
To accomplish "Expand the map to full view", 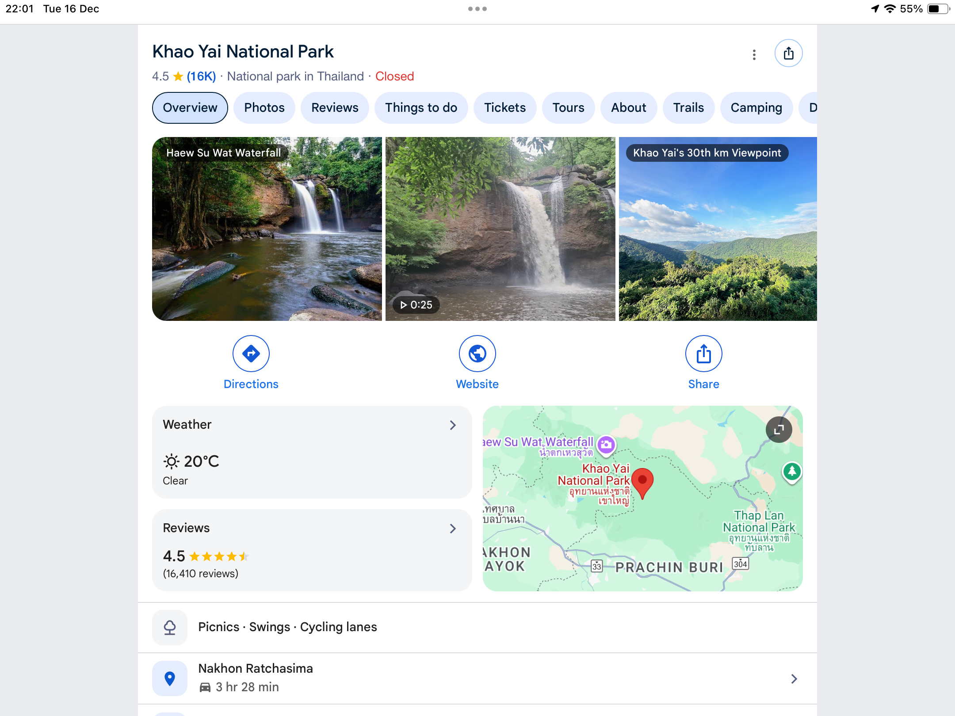I will [x=779, y=429].
